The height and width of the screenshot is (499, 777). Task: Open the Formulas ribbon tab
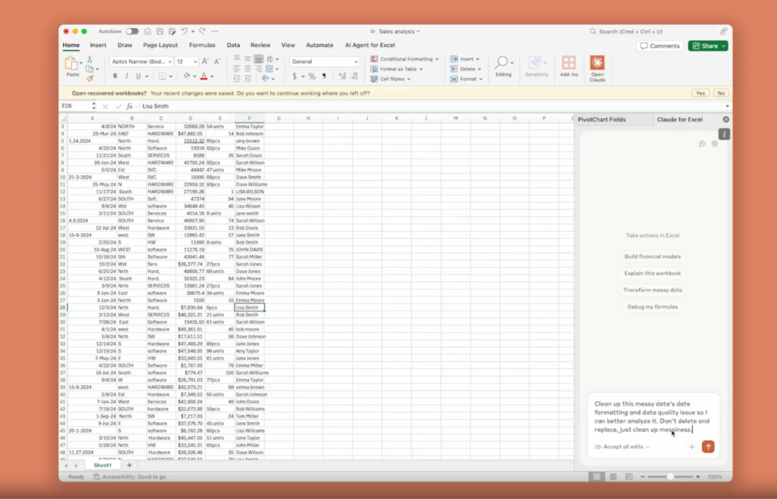click(202, 46)
